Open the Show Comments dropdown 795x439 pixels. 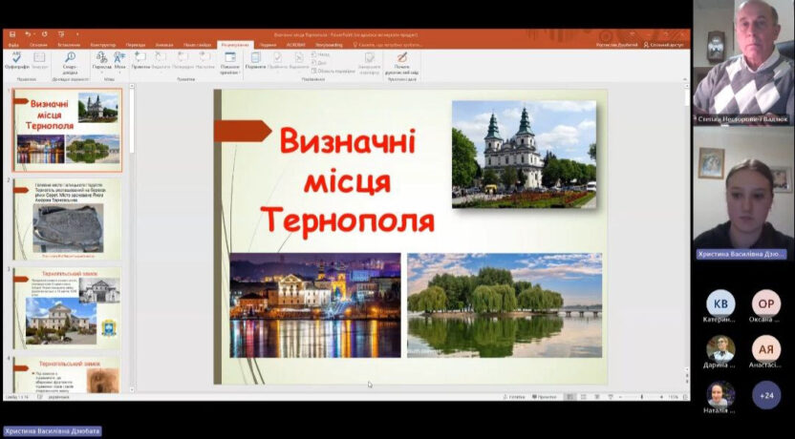[230, 61]
